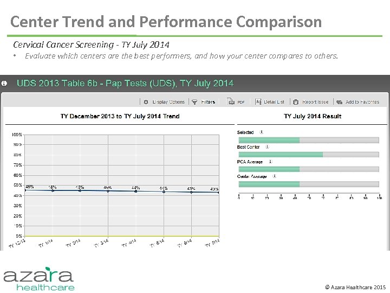The height and width of the screenshot is (293, 390).
Task: Open Detail List label
Action: pyautogui.click(x=274, y=102)
